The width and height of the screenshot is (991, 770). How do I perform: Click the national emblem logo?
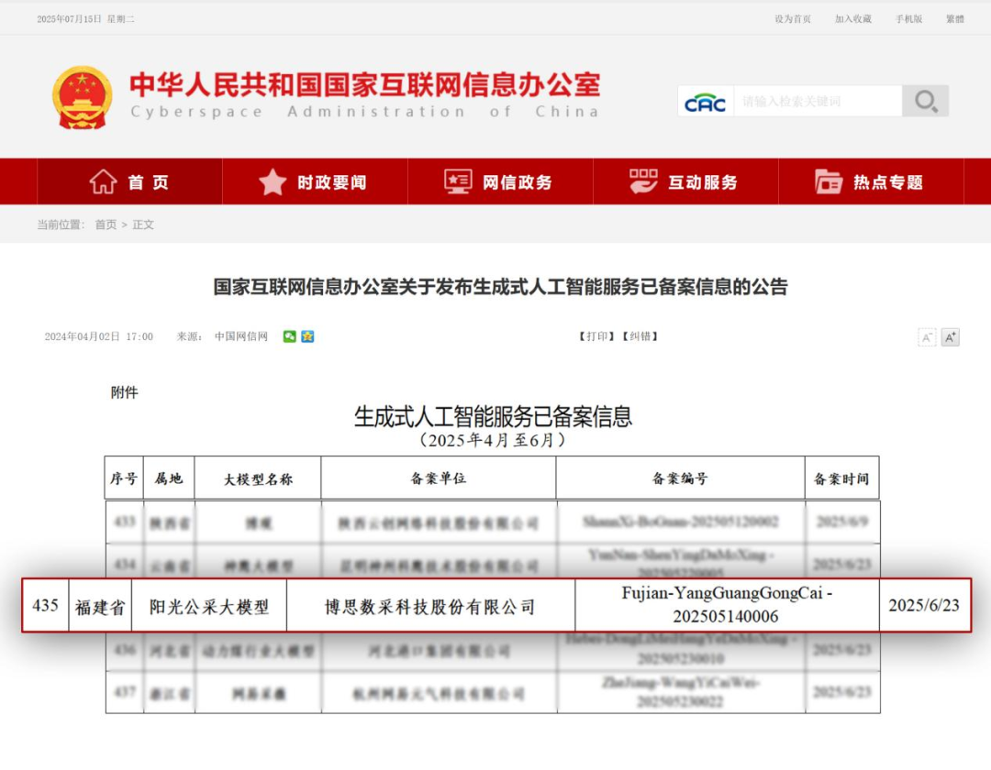click(83, 98)
